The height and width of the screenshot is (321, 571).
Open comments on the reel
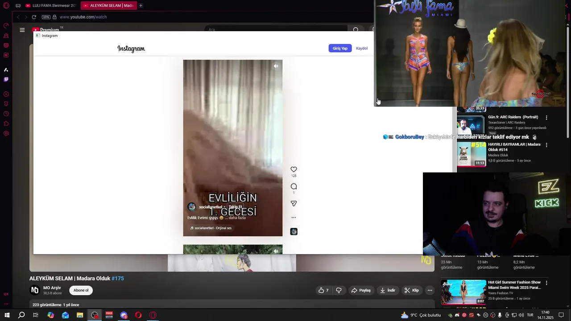point(294,186)
